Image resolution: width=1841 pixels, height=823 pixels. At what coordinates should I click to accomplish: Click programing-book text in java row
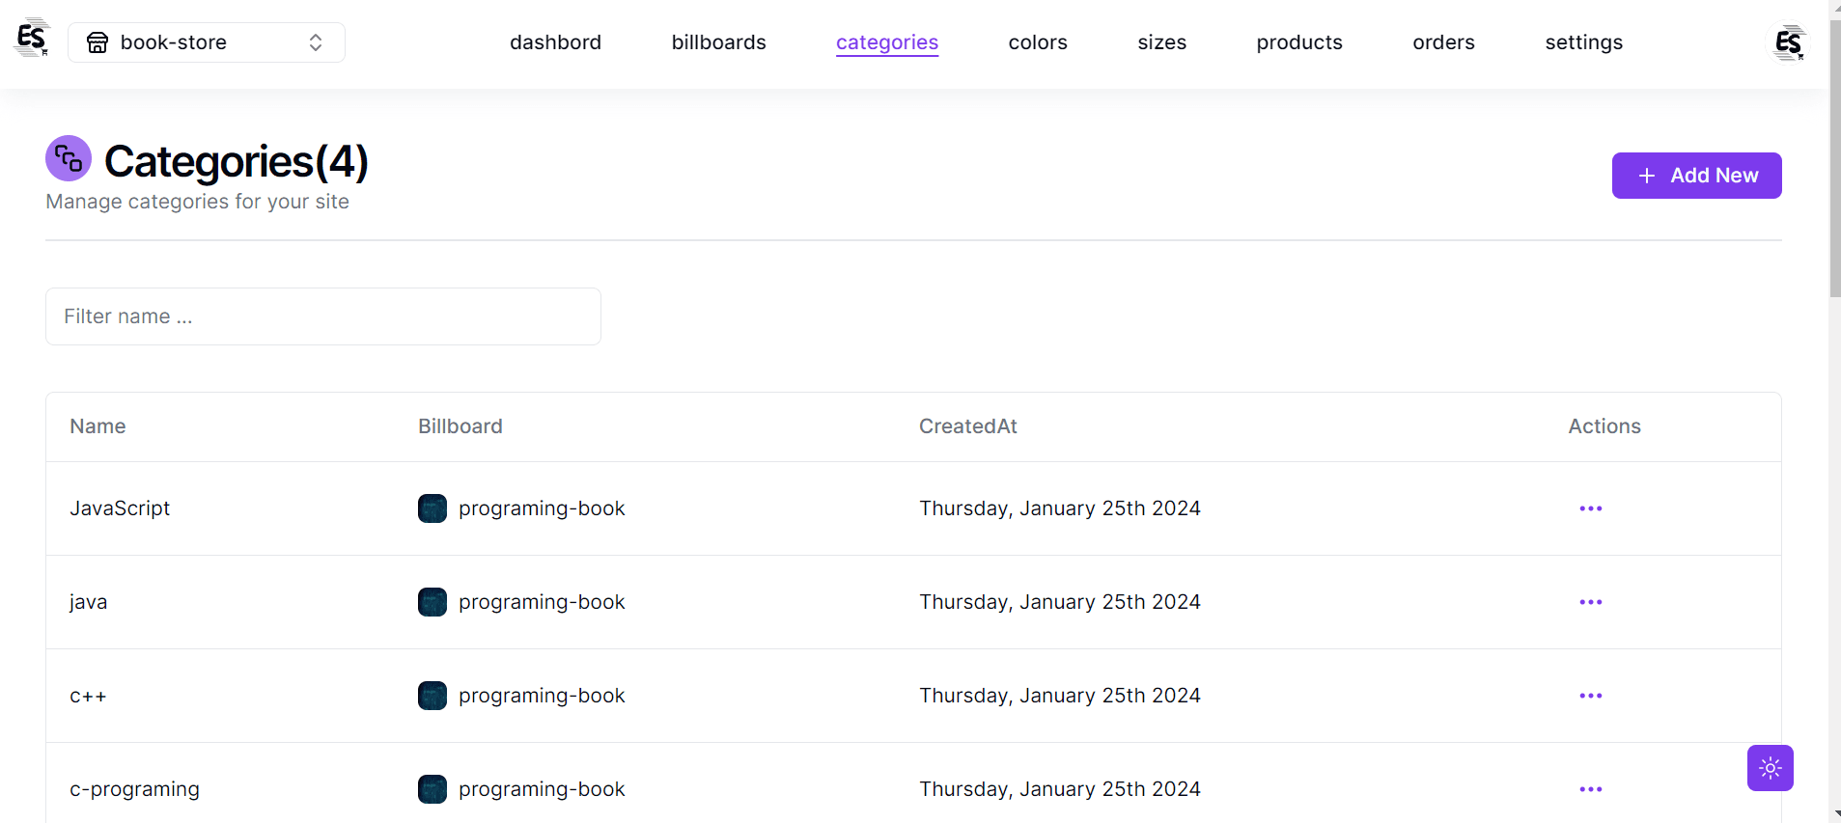pyautogui.click(x=542, y=602)
